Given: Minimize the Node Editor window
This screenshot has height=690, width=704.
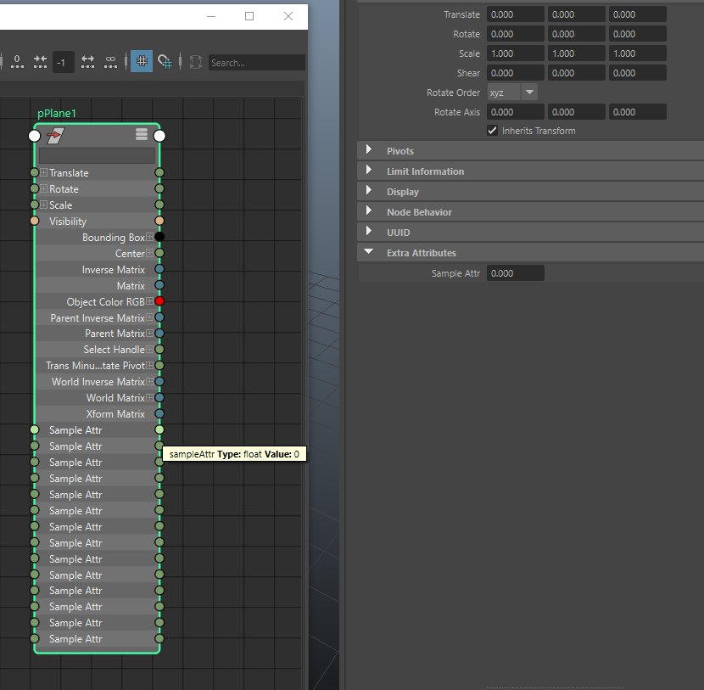Looking at the screenshot, I should 211,17.
